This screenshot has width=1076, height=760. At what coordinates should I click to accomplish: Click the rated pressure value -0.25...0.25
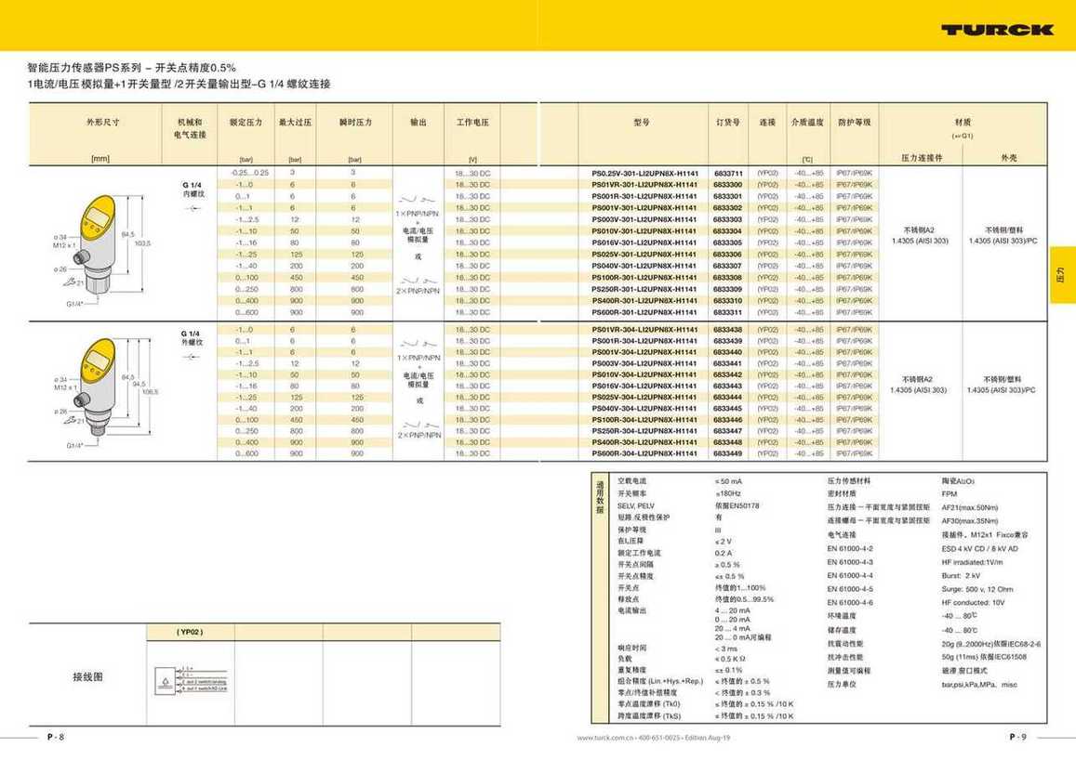[250, 173]
